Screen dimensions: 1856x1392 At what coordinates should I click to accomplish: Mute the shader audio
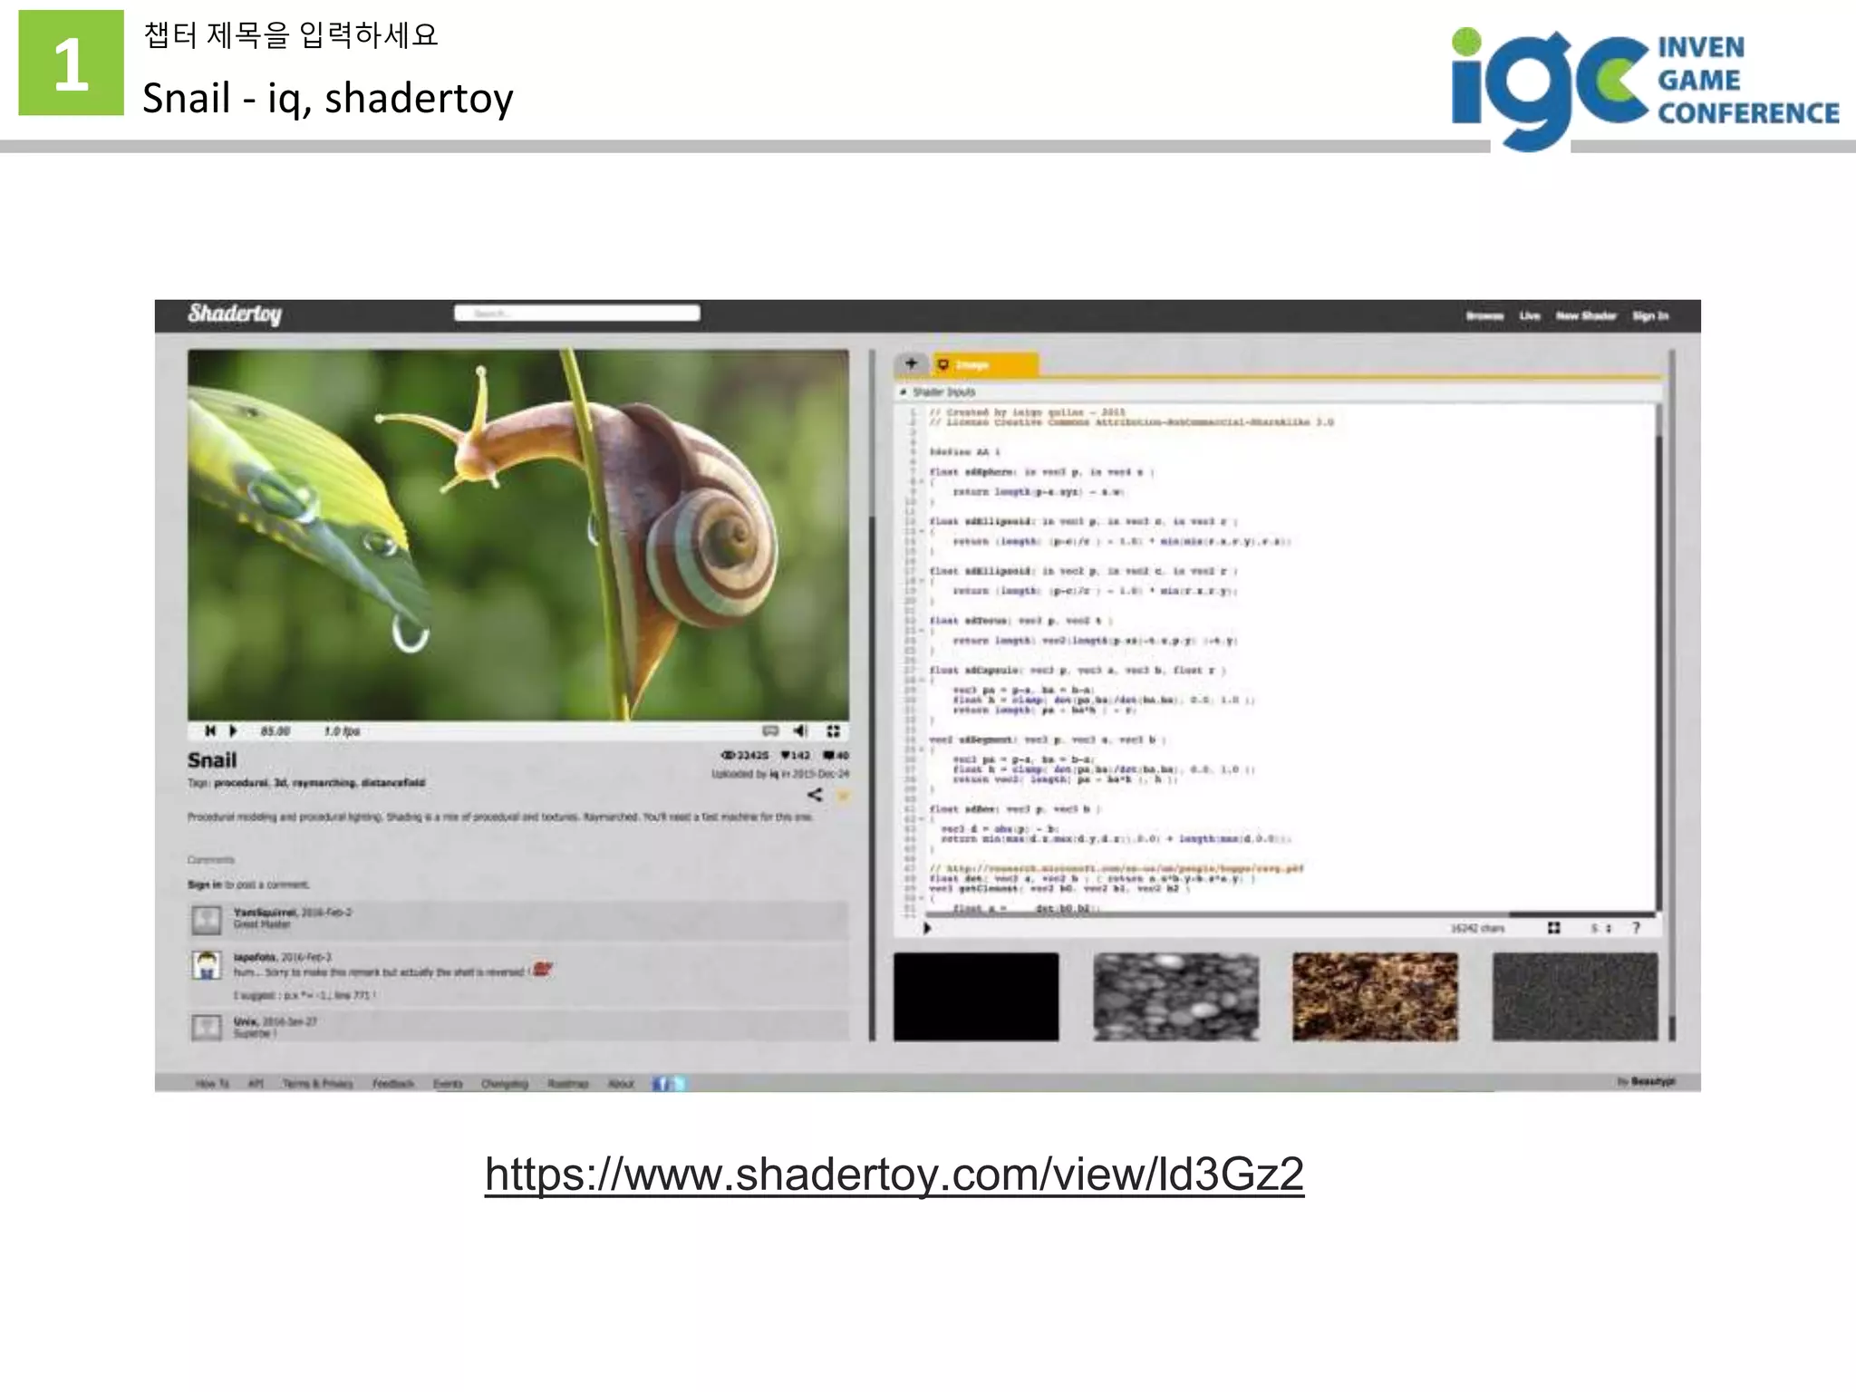(800, 731)
